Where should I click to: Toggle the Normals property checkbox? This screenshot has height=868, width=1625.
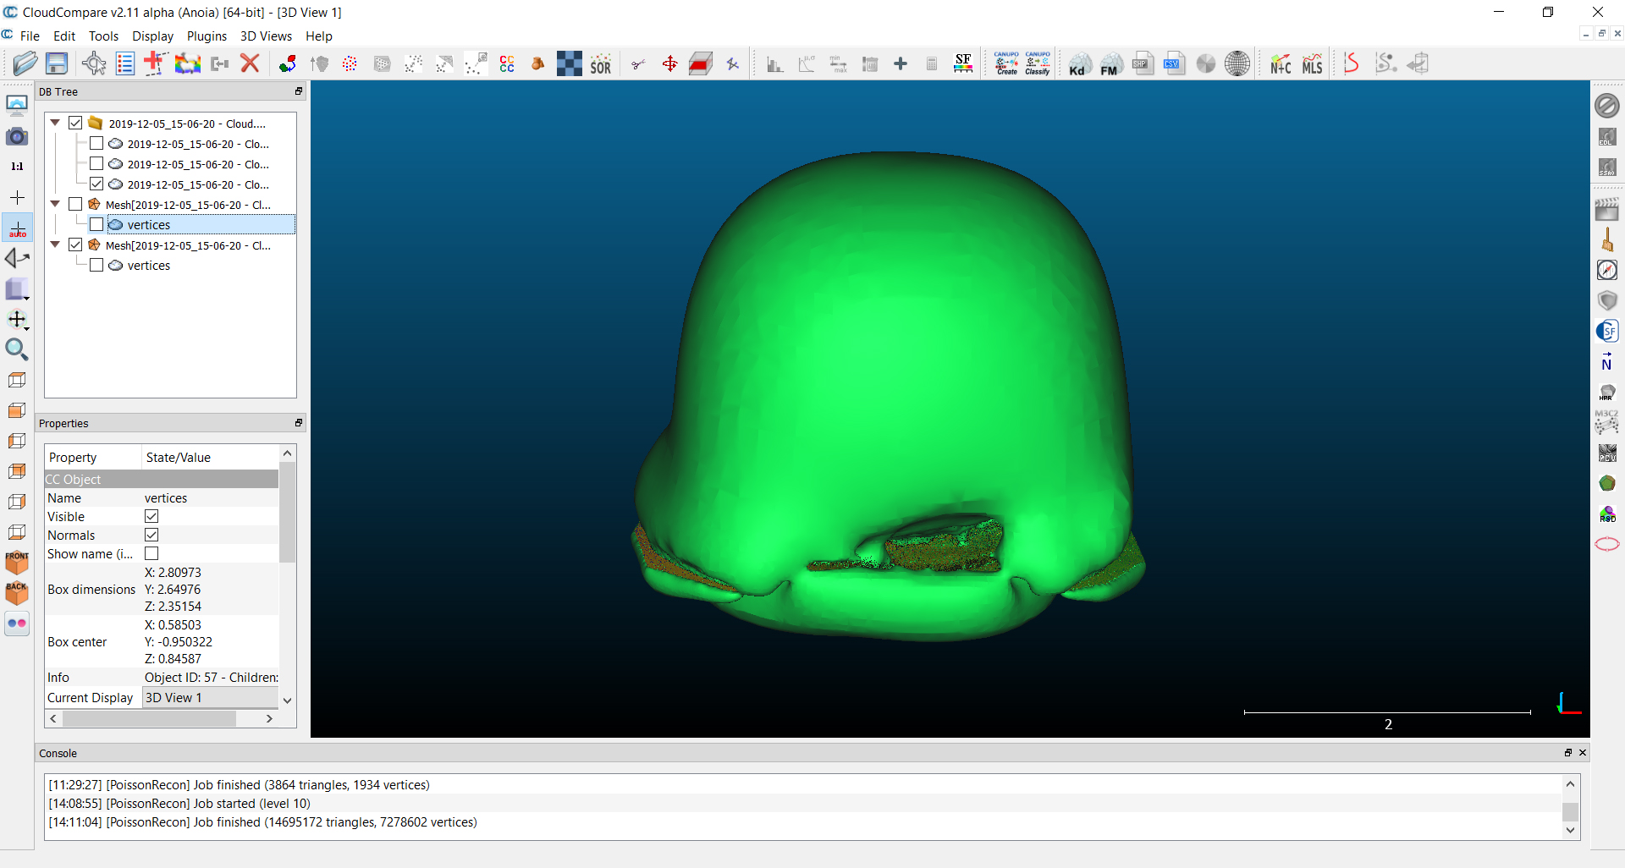tap(151, 535)
